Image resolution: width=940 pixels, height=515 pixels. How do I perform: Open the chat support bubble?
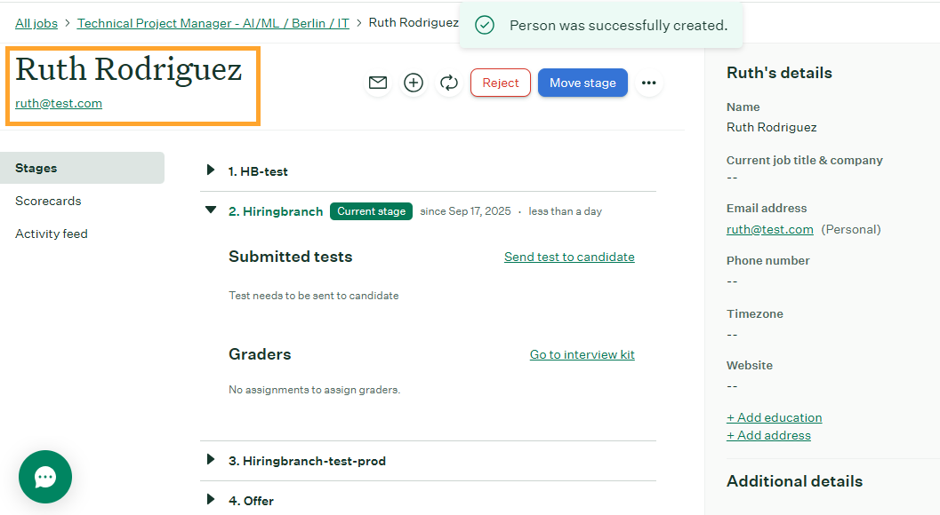point(45,477)
